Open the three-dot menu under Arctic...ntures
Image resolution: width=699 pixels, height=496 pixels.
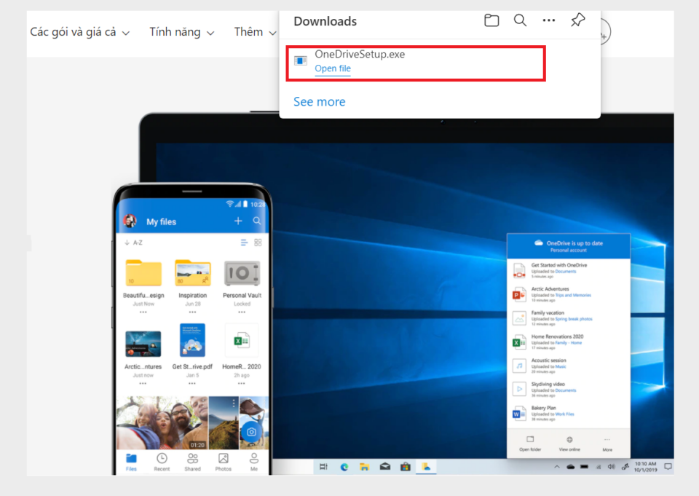point(143,384)
